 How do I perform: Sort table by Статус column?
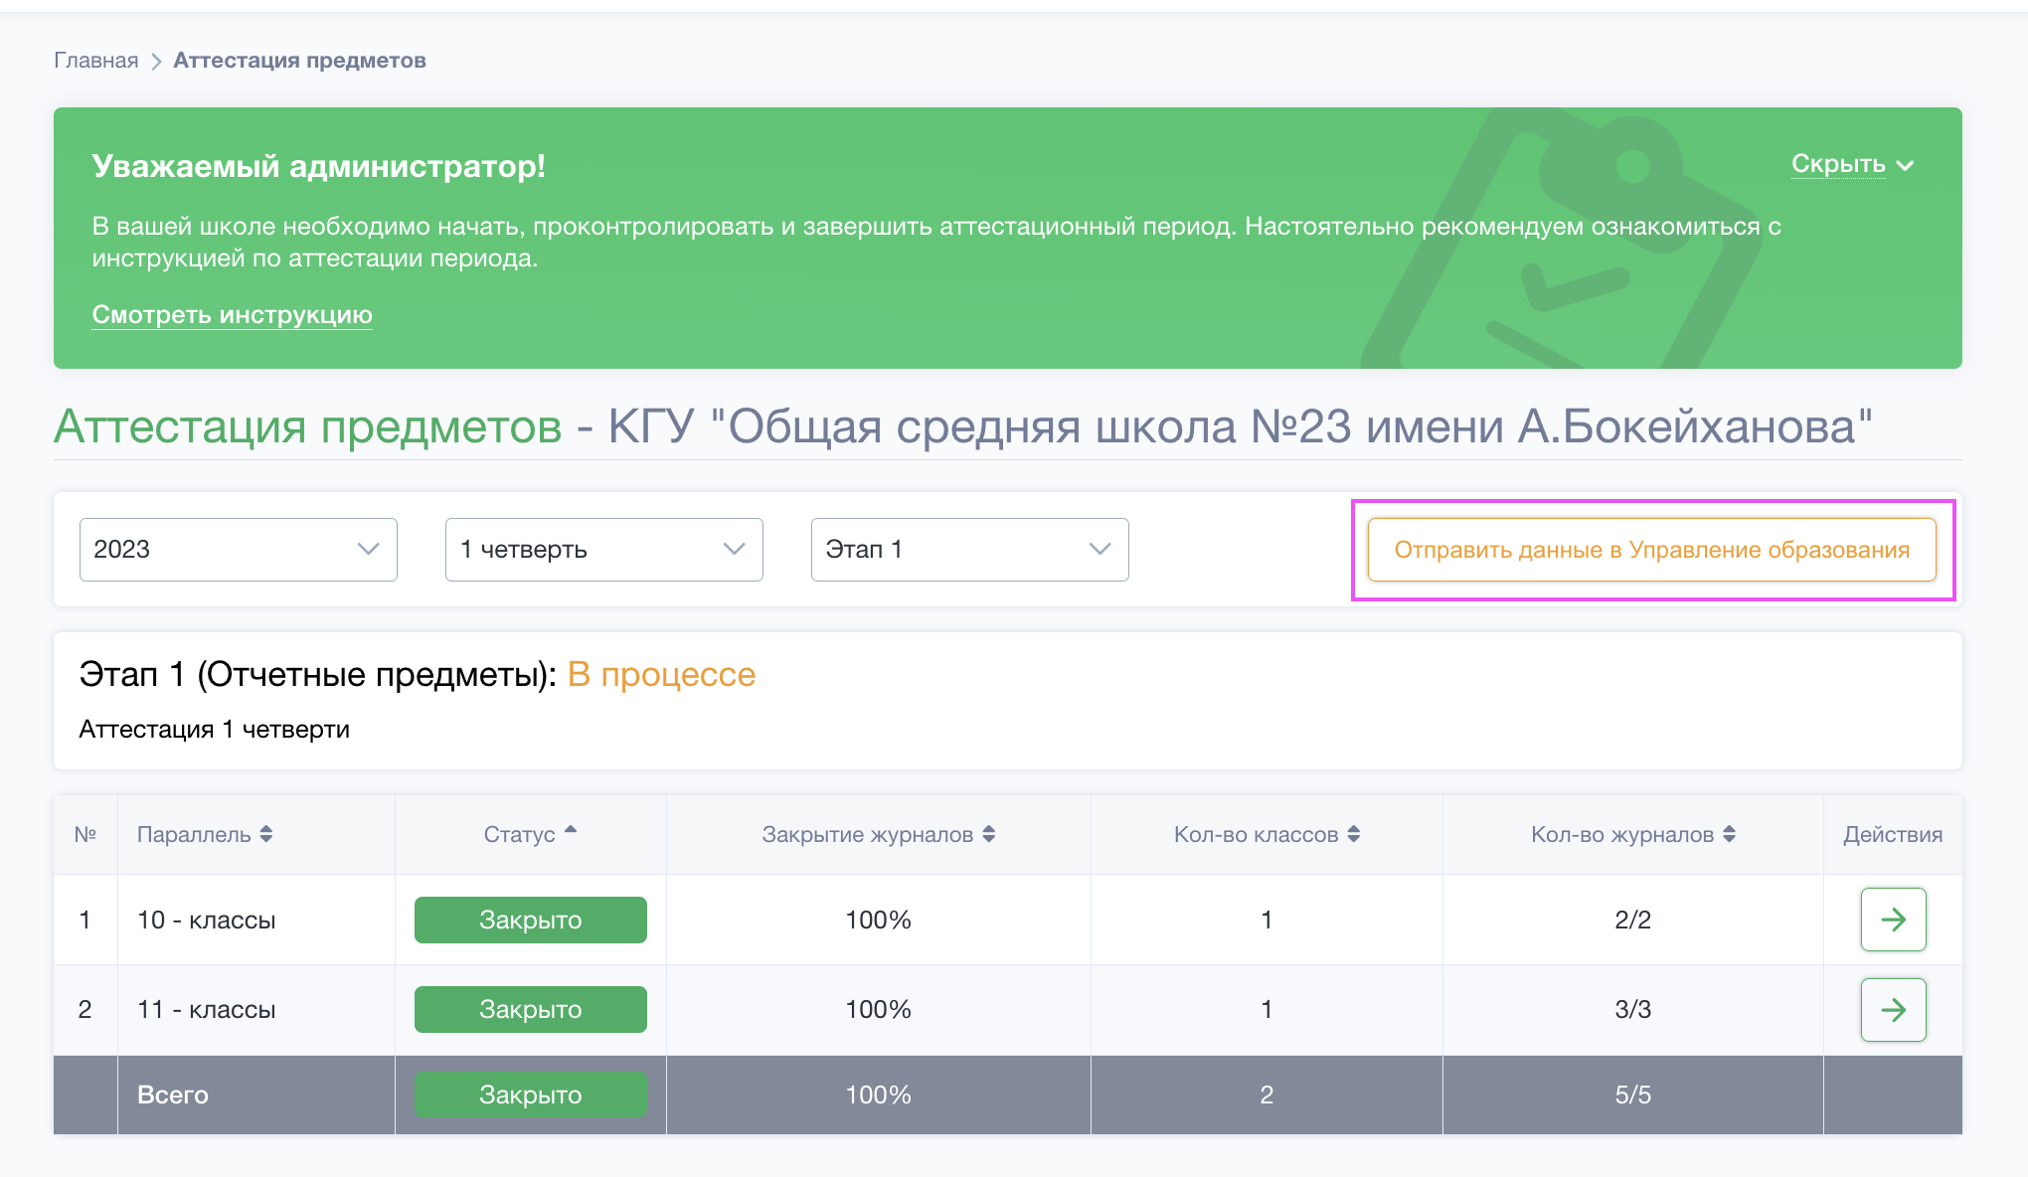coord(530,834)
